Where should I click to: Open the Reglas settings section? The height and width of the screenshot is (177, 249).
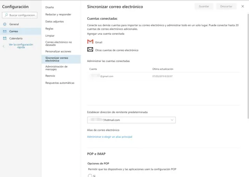50,28
